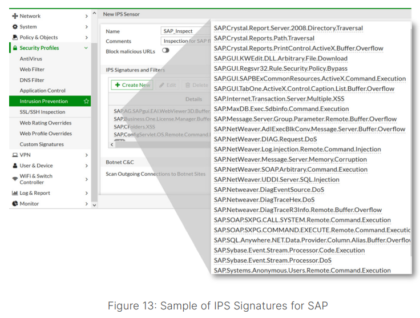Click SAP.Netweaver.DiagTraceHex.DoS signature
The width and height of the screenshot is (420, 318).
point(264,200)
